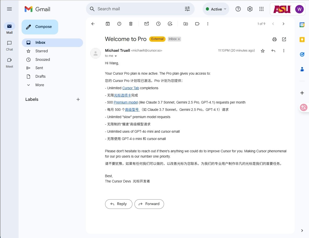Report this email as spam
This screenshot has width=309, height=238.
pos(119,24)
